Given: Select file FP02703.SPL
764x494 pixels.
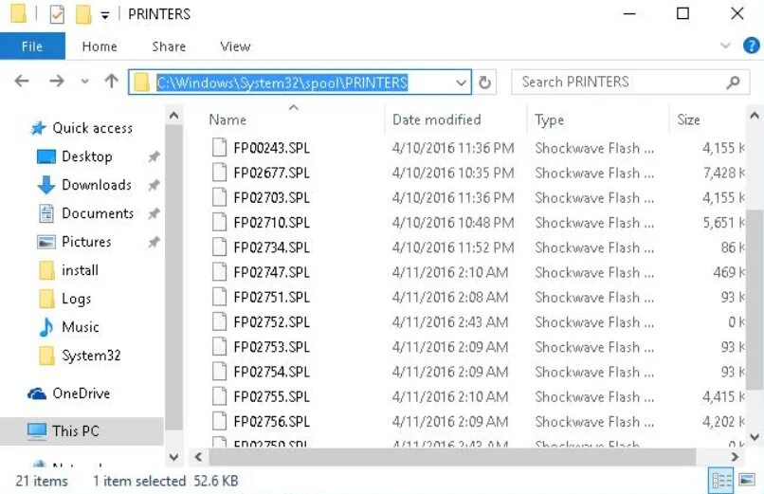Looking at the screenshot, I should point(271,198).
